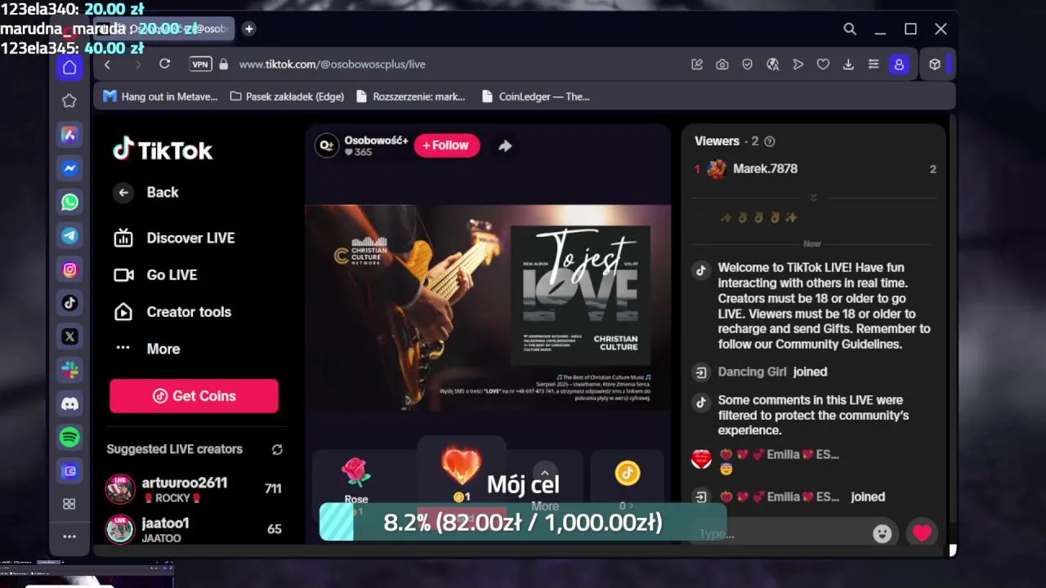Open Telegram from the browser sidebar
Viewport: 1046px width, 588px height.
pyautogui.click(x=69, y=235)
